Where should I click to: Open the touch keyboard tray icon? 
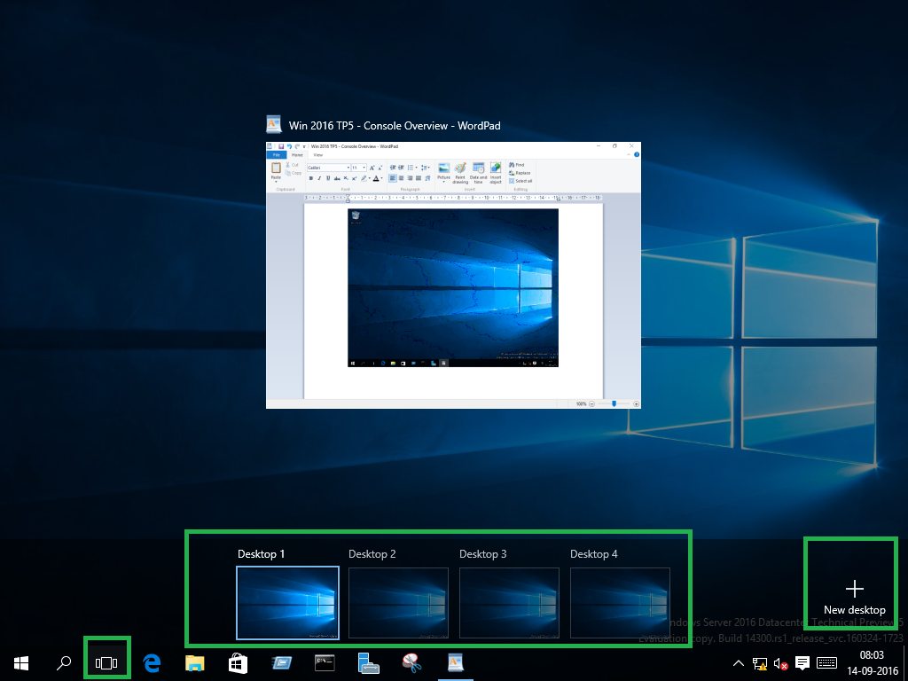click(826, 663)
